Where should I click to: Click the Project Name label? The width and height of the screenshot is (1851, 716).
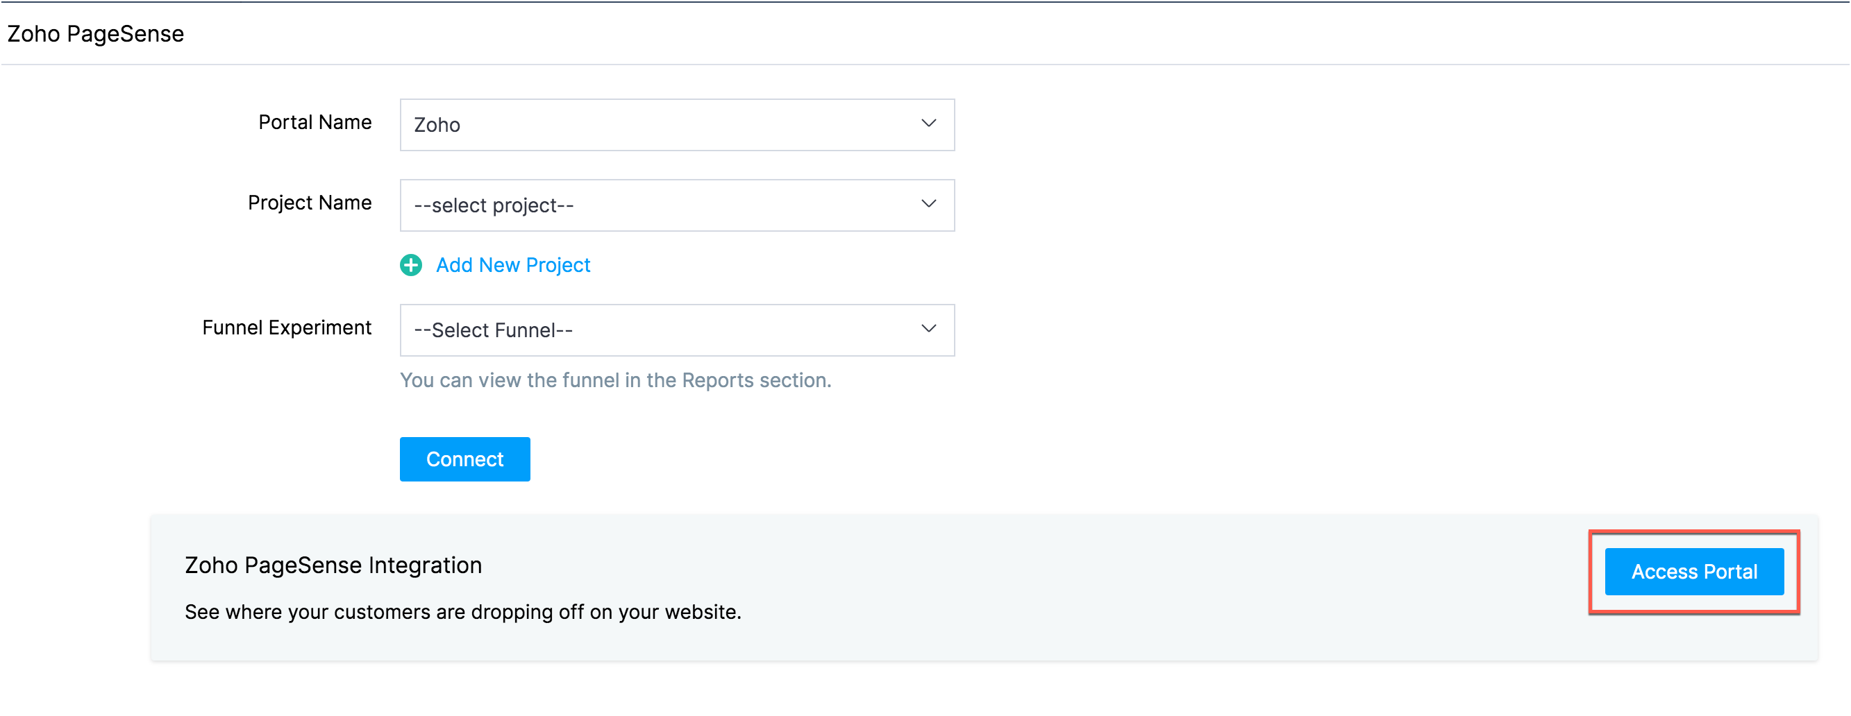coord(310,203)
